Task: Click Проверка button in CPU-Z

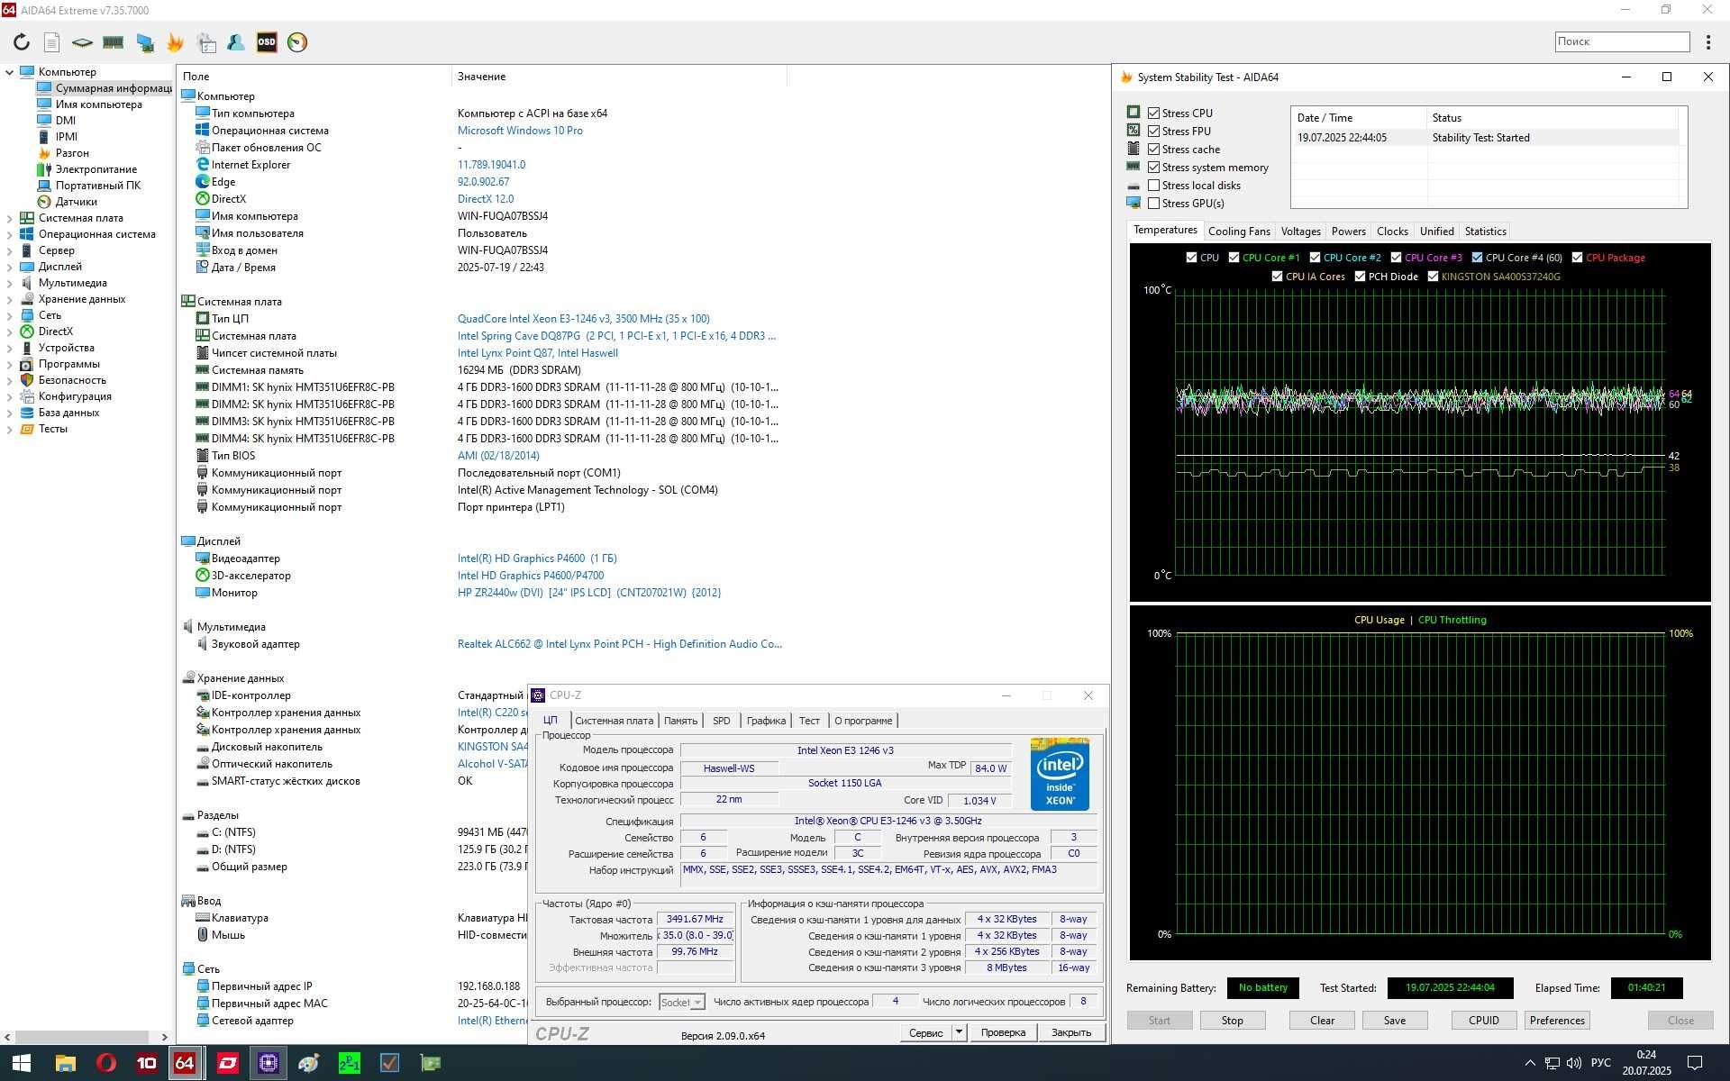Action: tap(1003, 1032)
